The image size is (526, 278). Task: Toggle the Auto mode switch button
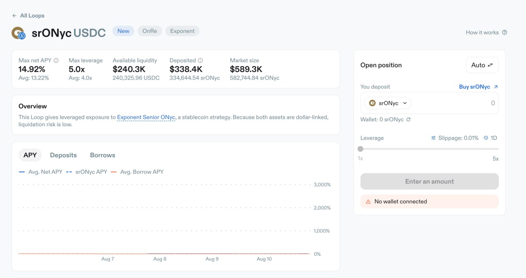click(x=482, y=65)
